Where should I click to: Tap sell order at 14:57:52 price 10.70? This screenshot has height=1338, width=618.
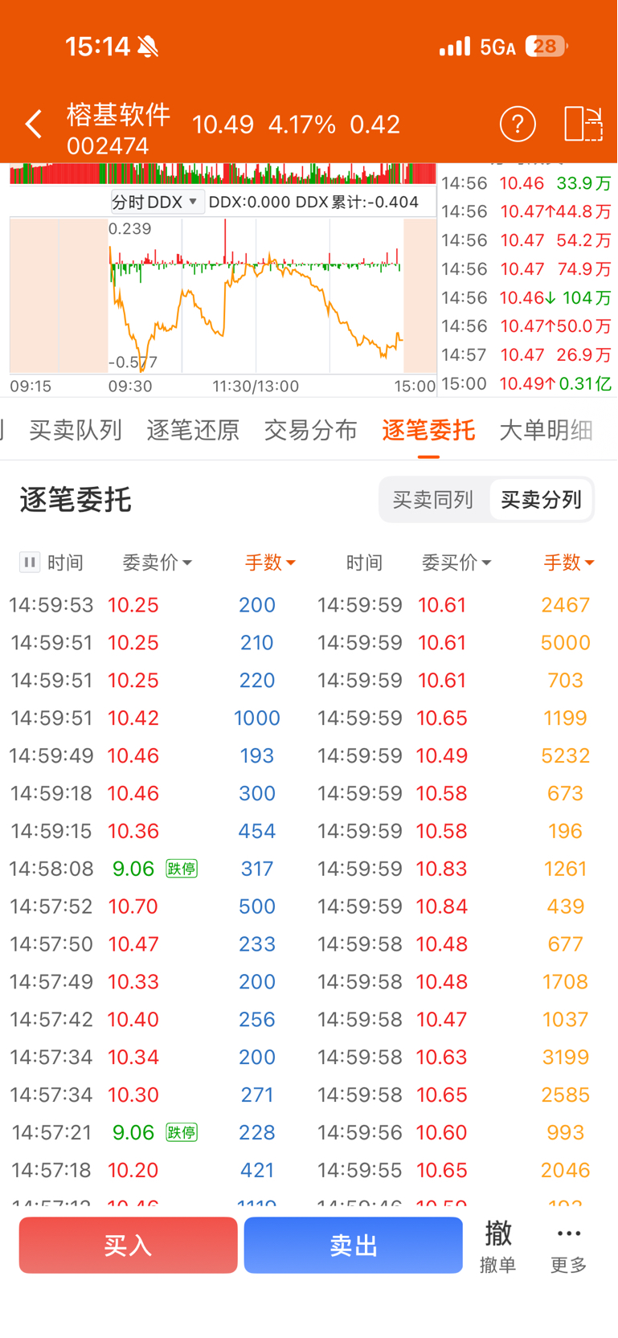click(x=154, y=906)
